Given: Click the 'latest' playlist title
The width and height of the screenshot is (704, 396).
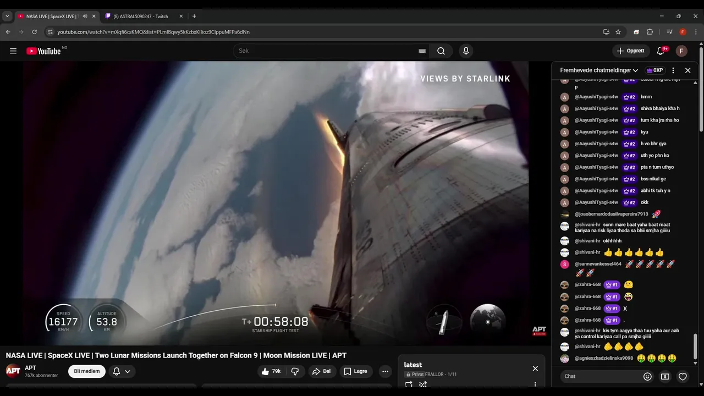Looking at the screenshot, I should [x=413, y=365].
